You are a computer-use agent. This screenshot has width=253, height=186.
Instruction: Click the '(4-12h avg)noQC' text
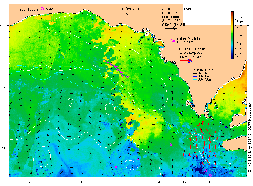pyautogui.click(x=191, y=53)
